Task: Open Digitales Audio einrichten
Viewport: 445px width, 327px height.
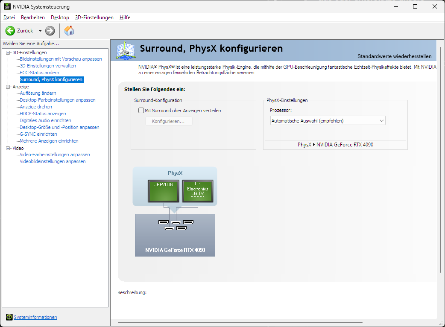Action: click(45, 120)
